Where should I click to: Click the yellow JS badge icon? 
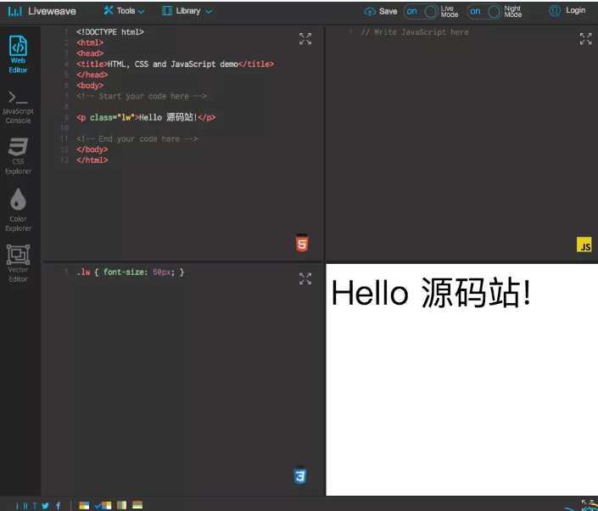coord(584,244)
